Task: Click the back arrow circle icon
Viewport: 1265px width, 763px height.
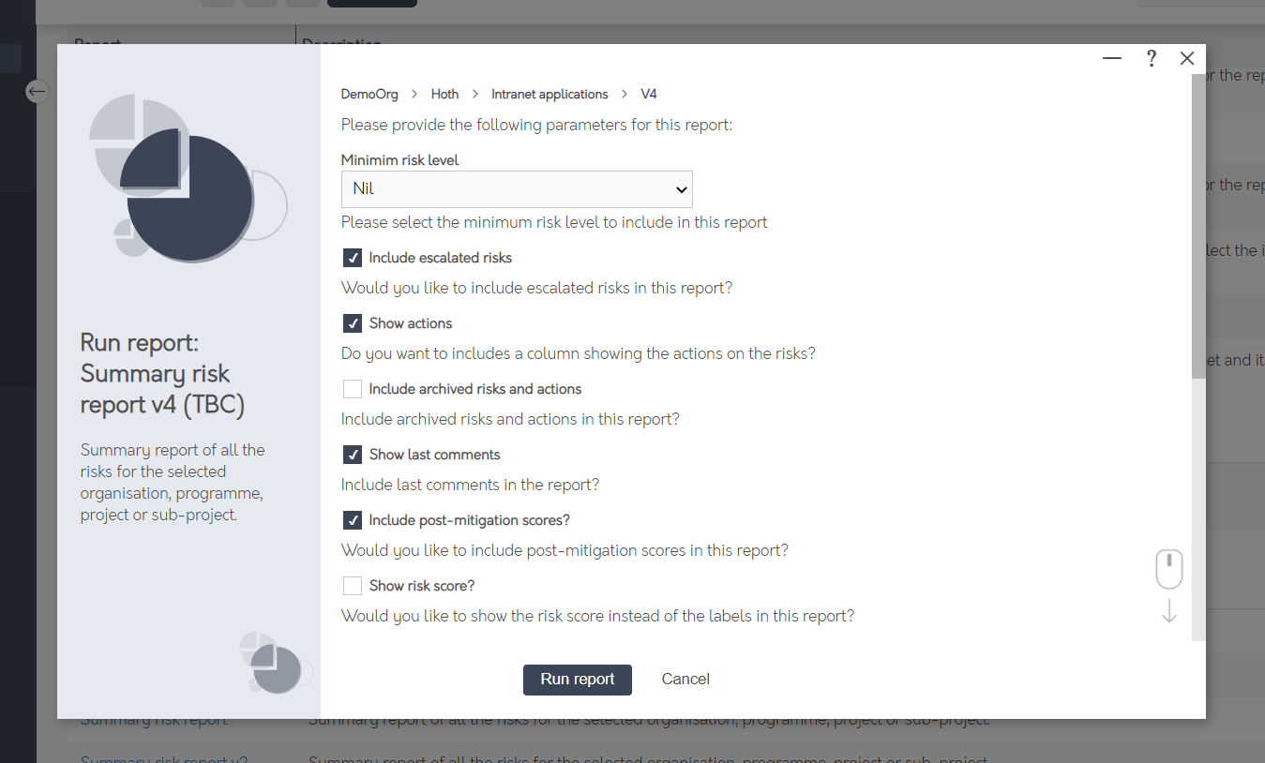Action: [38, 91]
